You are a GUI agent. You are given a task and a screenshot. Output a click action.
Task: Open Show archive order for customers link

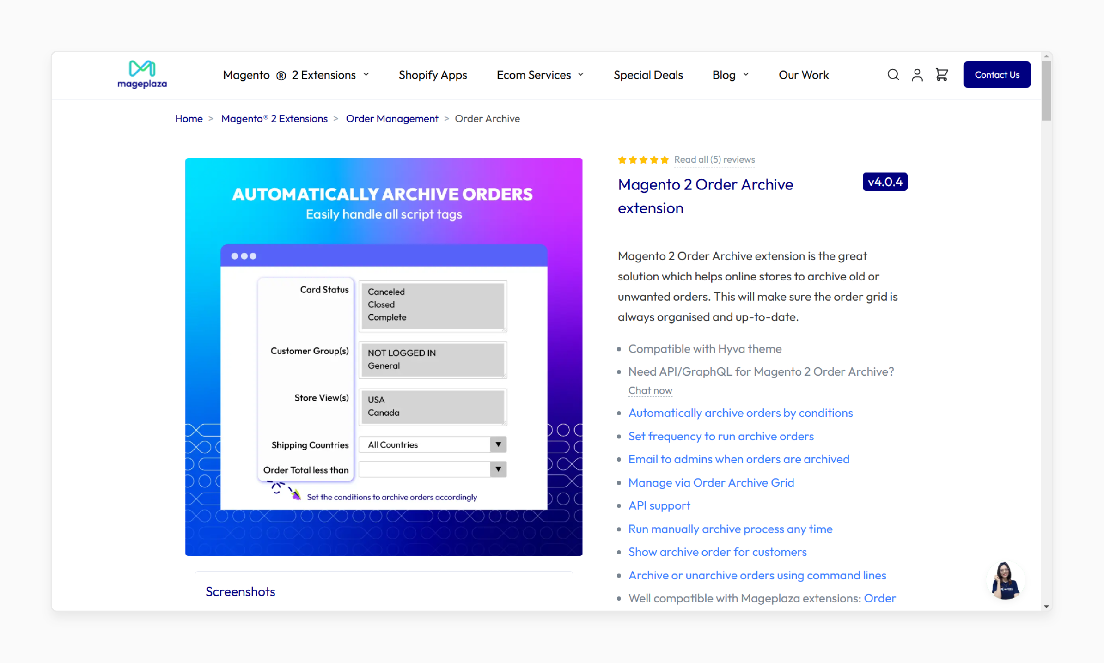[717, 552]
